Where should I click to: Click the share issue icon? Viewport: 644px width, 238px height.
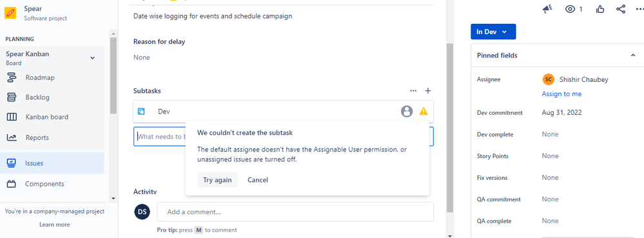(621, 9)
